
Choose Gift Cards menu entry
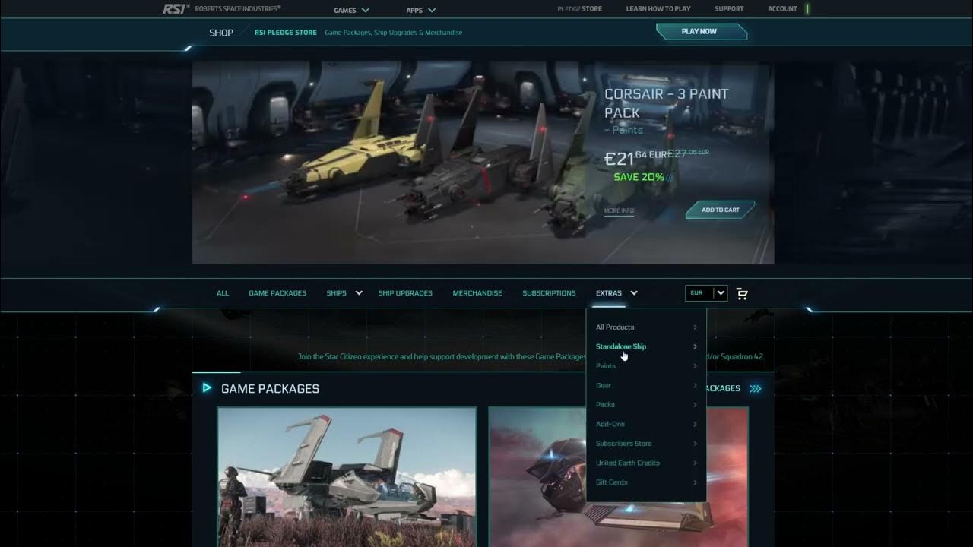(x=612, y=482)
